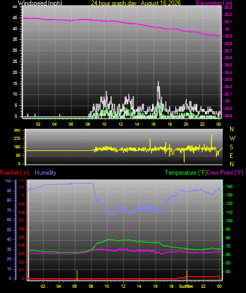Click the 0.5 rainfall scale value
The height and width of the screenshot is (293, 246).
(x=22, y=238)
